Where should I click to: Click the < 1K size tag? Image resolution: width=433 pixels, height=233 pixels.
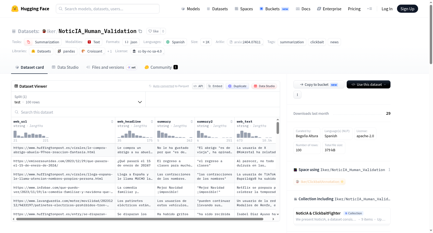point(206,42)
